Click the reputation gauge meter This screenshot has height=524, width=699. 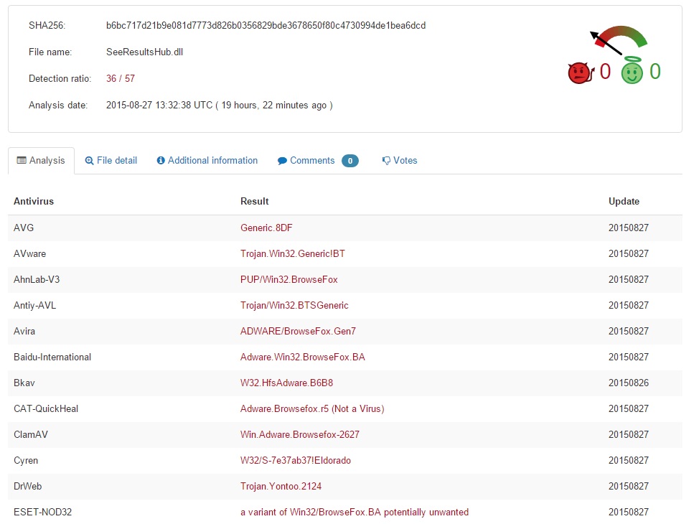point(619,39)
